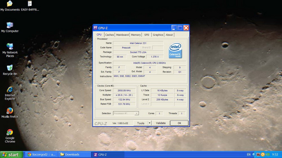This screenshot has height=158, width=282.
Task: Open the EN language indicator
Action: [248, 154]
